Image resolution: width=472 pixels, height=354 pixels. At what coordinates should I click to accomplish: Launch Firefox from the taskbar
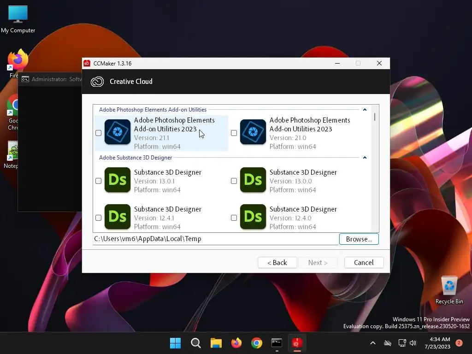pos(236,343)
